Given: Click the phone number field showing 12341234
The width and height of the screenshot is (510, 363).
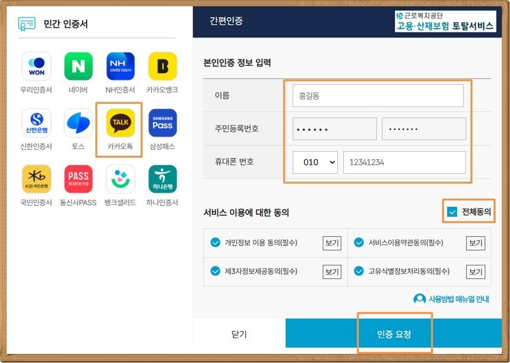Looking at the screenshot, I should 405,162.
